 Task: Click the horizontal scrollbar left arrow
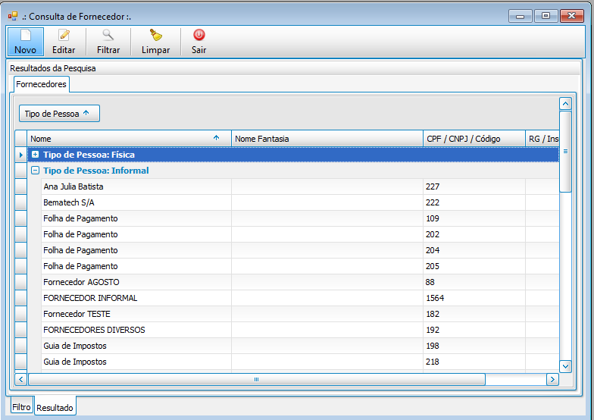[x=21, y=379]
